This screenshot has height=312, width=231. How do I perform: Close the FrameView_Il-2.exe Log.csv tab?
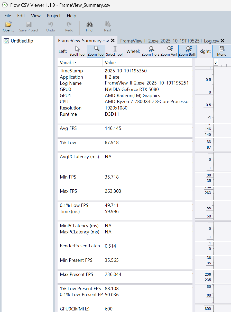[223, 41]
